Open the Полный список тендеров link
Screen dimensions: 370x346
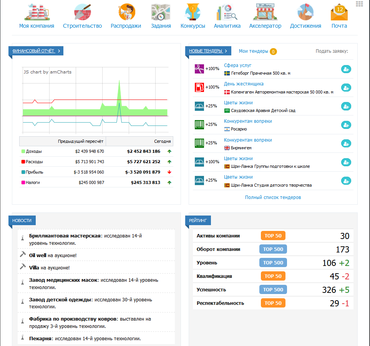(273, 197)
